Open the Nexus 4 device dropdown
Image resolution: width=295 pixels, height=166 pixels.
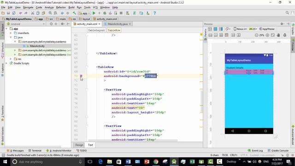[240, 29]
